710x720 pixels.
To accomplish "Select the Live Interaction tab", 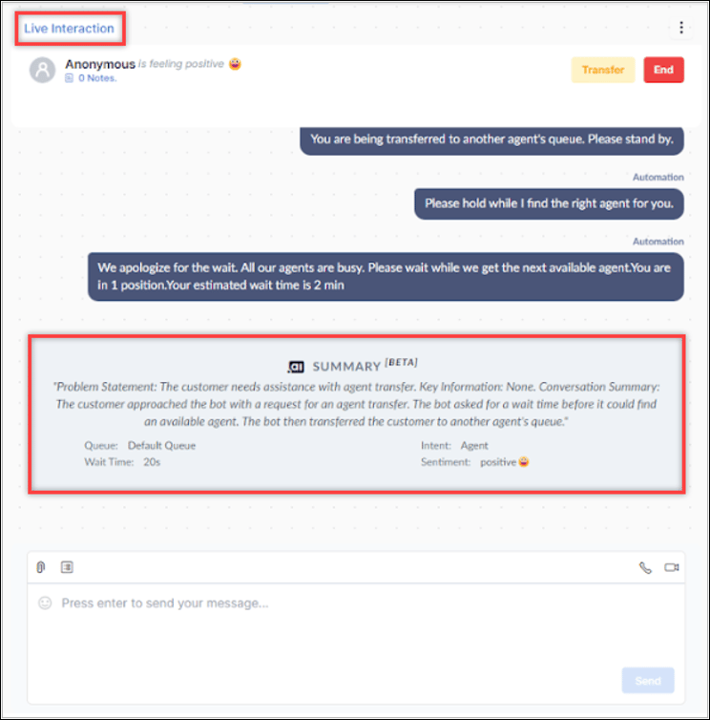I will pyautogui.click(x=70, y=29).
